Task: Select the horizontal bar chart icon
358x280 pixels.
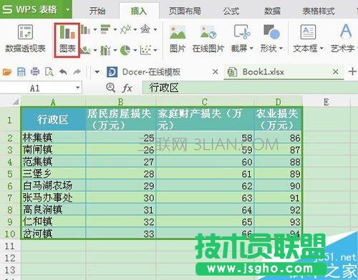Action: click(x=105, y=29)
